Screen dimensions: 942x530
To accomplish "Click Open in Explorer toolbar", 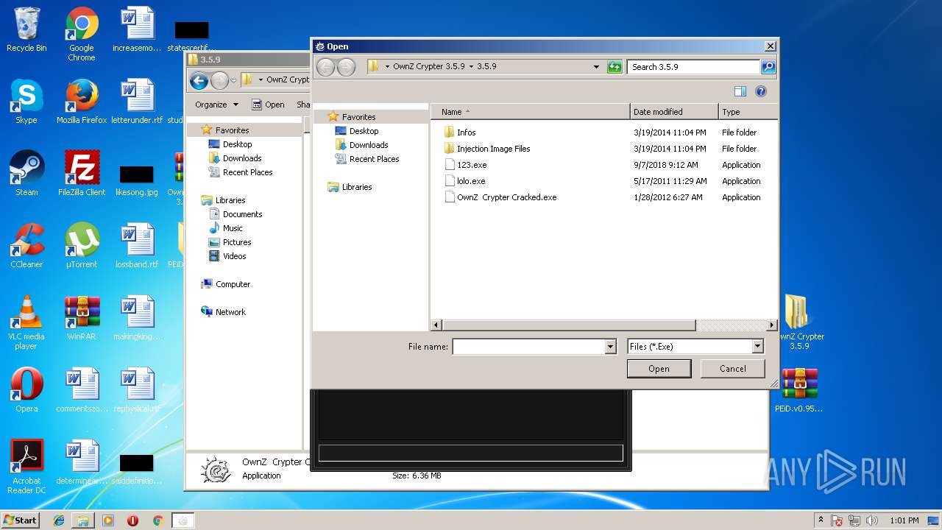I will click(x=268, y=105).
